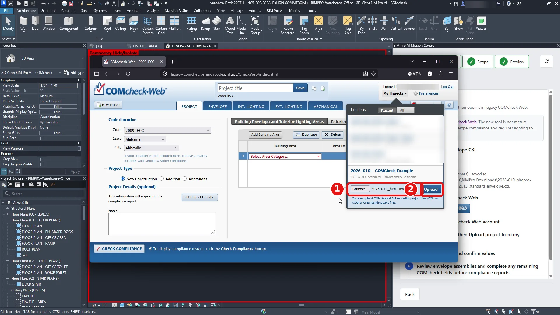Open the State dropdown showing Alabama
Screen dimensions: 560x315
coord(145,139)
